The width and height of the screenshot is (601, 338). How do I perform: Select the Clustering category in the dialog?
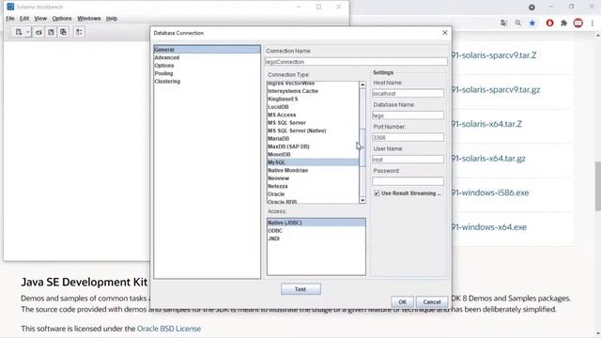point(207,82)
